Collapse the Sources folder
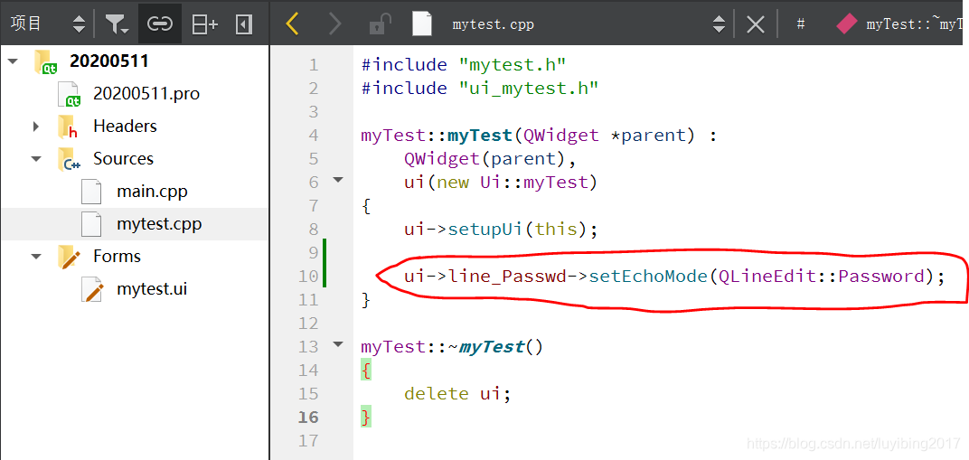This screenshot has height=460, width=969. coord(36,159)
